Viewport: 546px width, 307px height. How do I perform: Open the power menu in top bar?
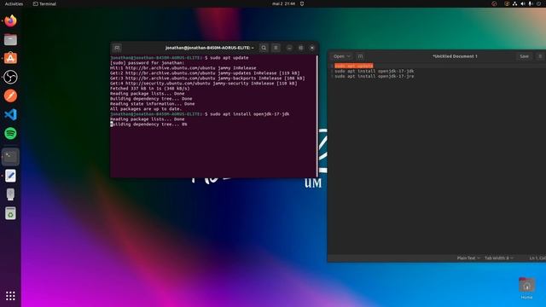[538, 3]
